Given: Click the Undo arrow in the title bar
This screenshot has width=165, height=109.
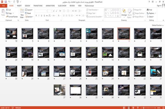Looking at the screenshot, I should pos(9,2).
